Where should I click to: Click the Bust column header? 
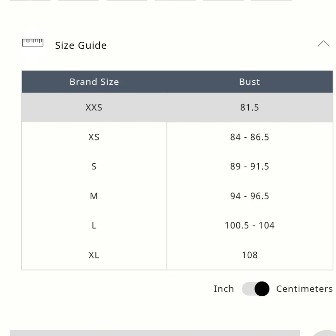tap(250, 82)
